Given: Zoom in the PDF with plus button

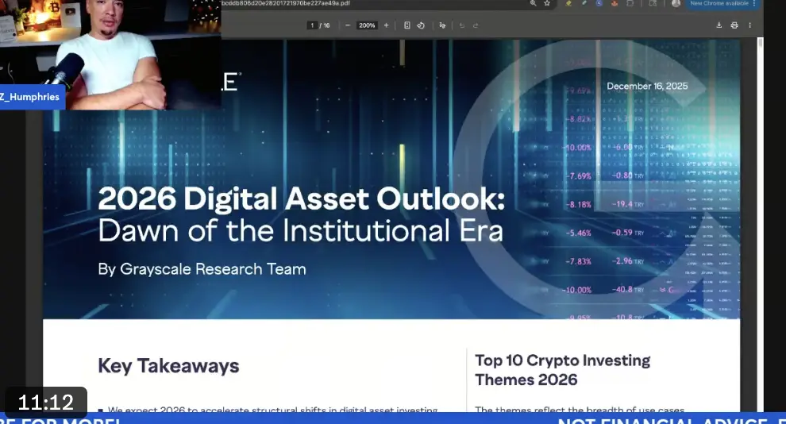Looking at the screenshot, I should 386,25.
